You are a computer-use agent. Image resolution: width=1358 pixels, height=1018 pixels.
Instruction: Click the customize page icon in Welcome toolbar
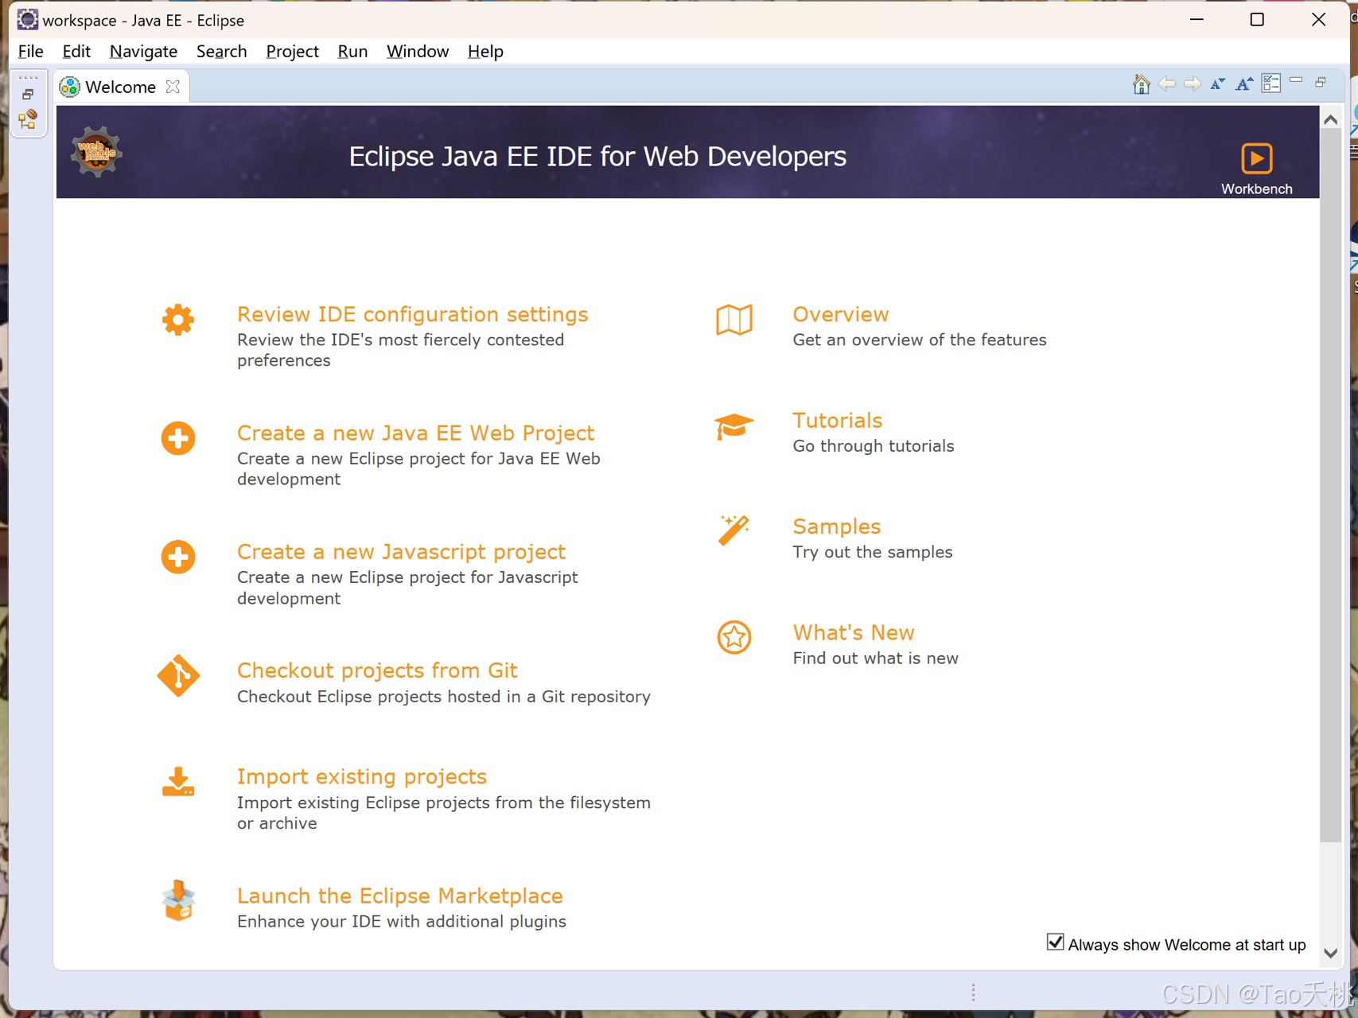1271,84
